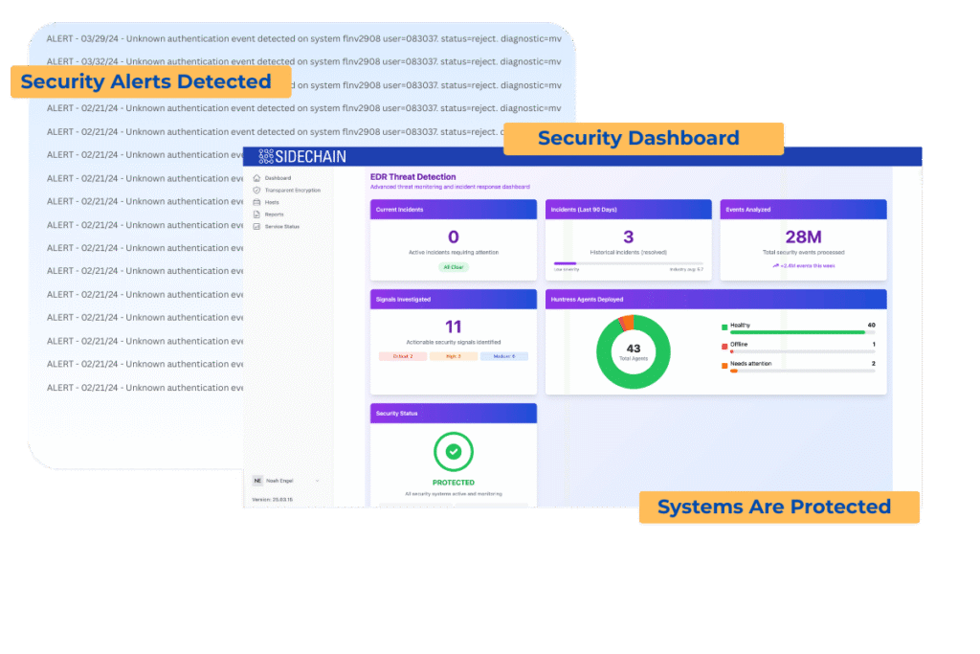The width and height of the screenshot is (980, 654).
Task: Click the Noah Engel user name
Action: (278, 481)
